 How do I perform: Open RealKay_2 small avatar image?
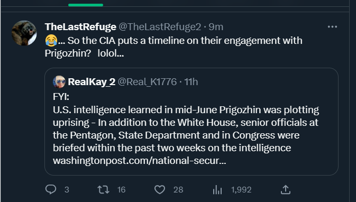tap(59, 82)
